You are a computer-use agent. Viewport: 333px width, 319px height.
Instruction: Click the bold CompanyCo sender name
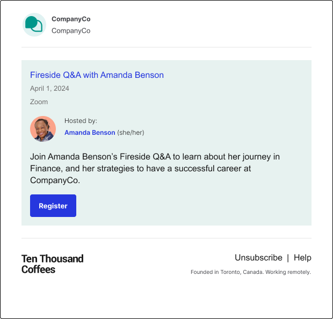71,19
